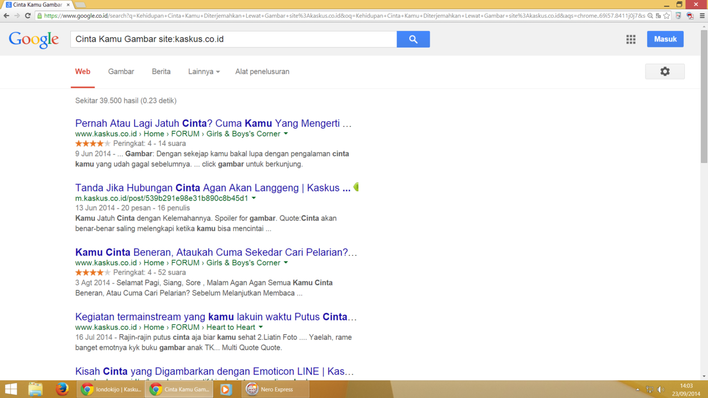Bookmark this page with the star
The image size is (708, 398).
pyautogui.click(x=667, y=15)
